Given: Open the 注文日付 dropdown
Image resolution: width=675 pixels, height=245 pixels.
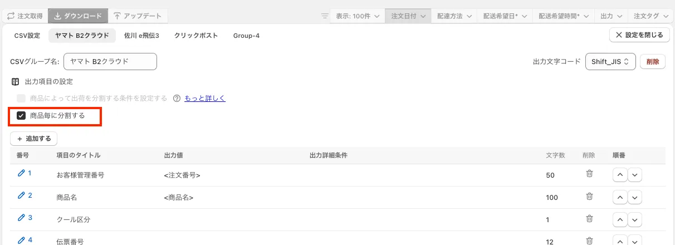Looking at the screenshot, I should coord(408,16).
